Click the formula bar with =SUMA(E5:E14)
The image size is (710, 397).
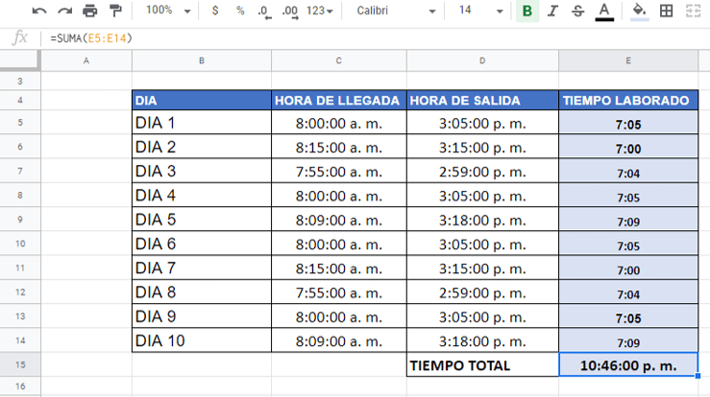376,38
